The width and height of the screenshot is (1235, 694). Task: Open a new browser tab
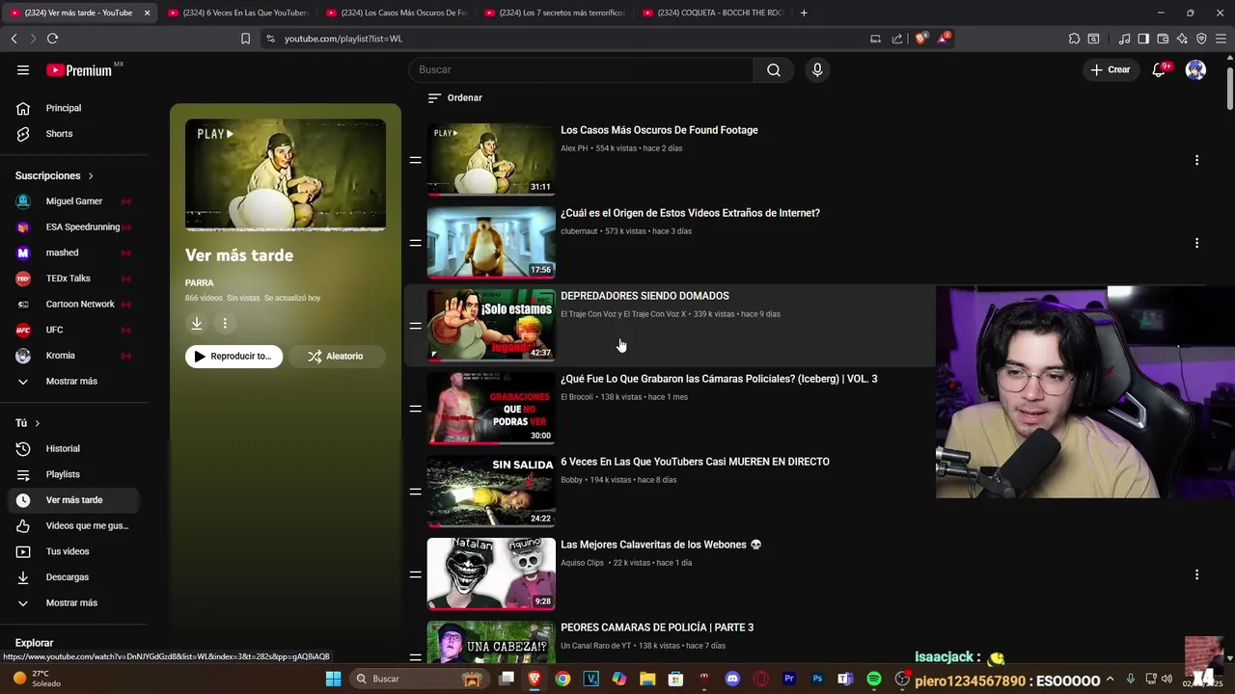coord(804,13)
